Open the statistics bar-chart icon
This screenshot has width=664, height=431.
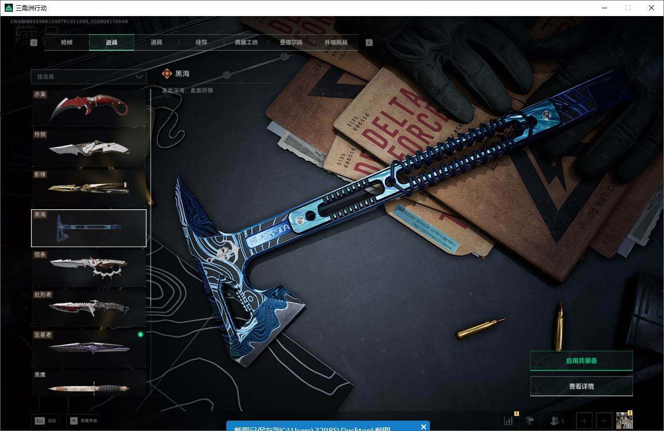click(509, 420)
